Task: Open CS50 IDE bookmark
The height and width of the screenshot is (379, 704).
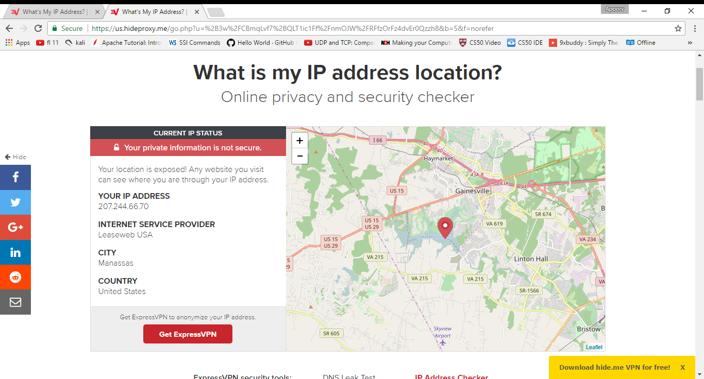Action: tap(525, 43)
